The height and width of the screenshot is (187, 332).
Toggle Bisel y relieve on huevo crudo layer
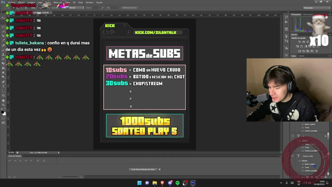coord(302,164)
